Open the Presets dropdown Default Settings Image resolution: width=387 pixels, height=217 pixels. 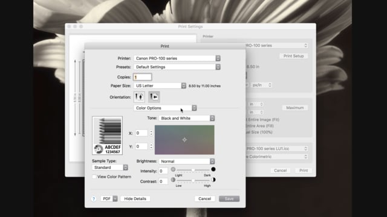tap(177, 67)
